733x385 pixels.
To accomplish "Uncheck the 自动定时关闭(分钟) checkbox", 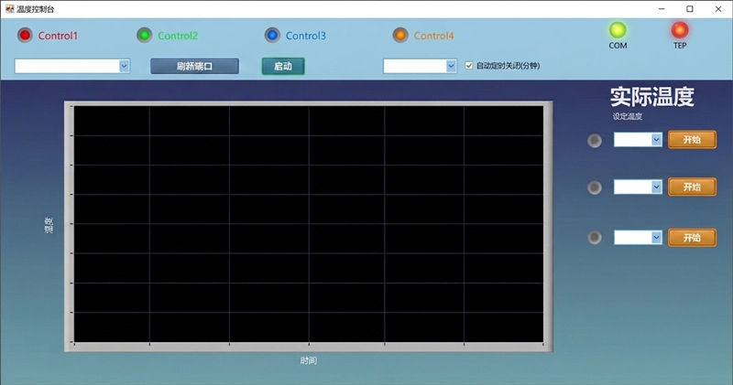I will 469,66.
